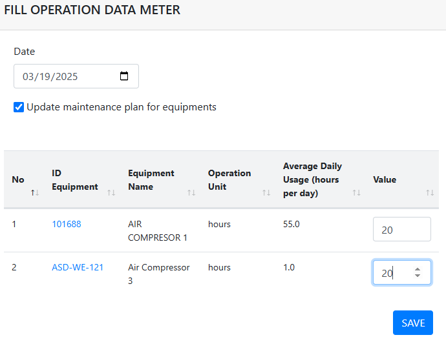Click sort arrows beside Equipment Name header
The width and height of the screenshot is (446, 344).
[191, 193]
